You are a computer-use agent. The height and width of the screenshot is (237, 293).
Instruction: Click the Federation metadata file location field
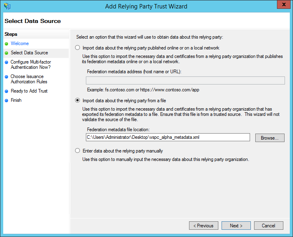pos(168,137)
